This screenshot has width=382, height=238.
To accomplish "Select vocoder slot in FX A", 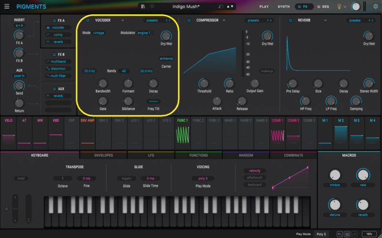I will click(58, 28).
